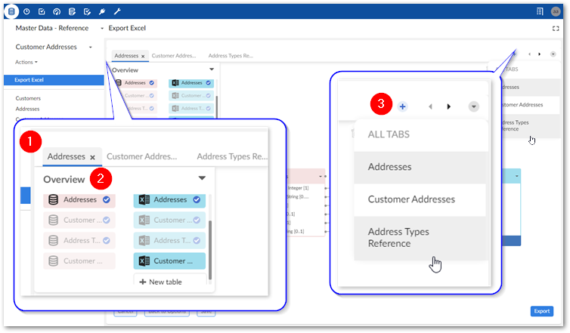This screenshot has height=333, width=570.
Task: Toggle checkmark on blue Excel Addresses in zoomed overview
Action: coord(197,200)
